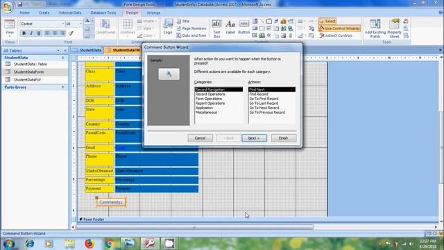Open Internet Explorer from the taskbar
Viewport: 444px width, 250px height.
pos(29,244)
